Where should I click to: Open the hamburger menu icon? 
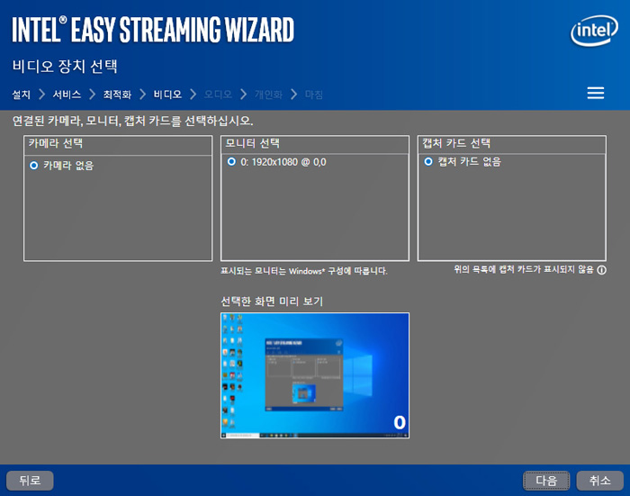pos(596,93)
